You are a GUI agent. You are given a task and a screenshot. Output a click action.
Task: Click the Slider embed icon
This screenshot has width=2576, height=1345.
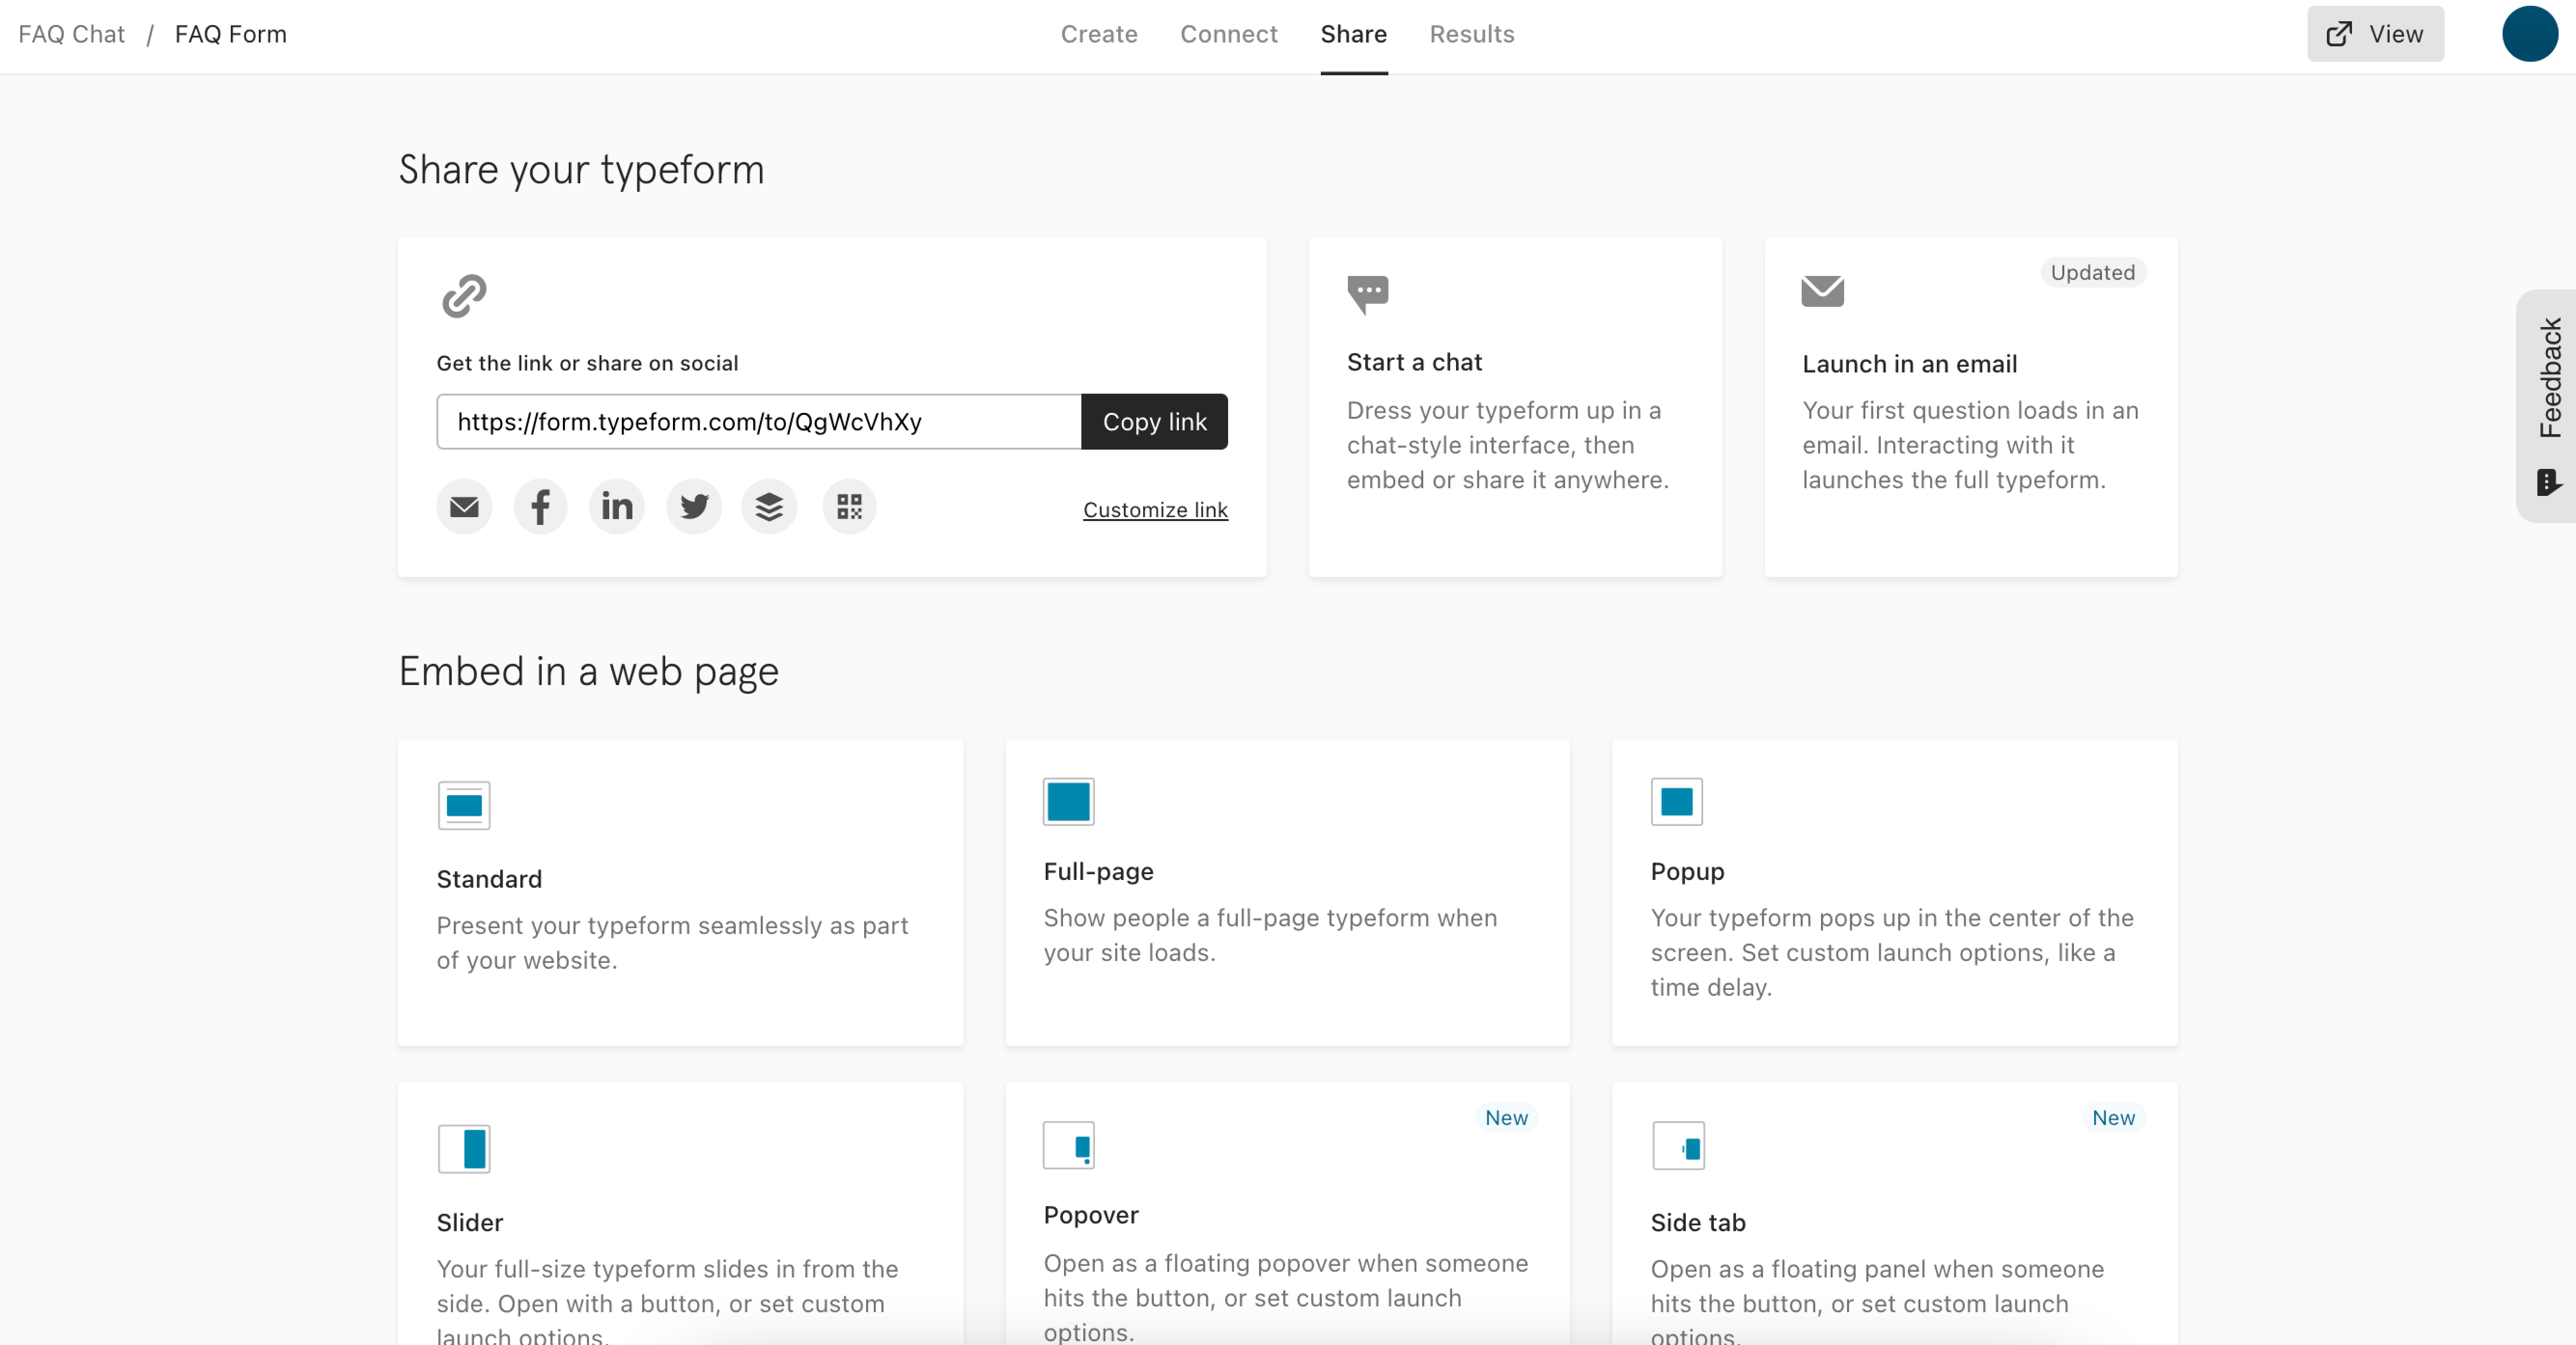464,1149
